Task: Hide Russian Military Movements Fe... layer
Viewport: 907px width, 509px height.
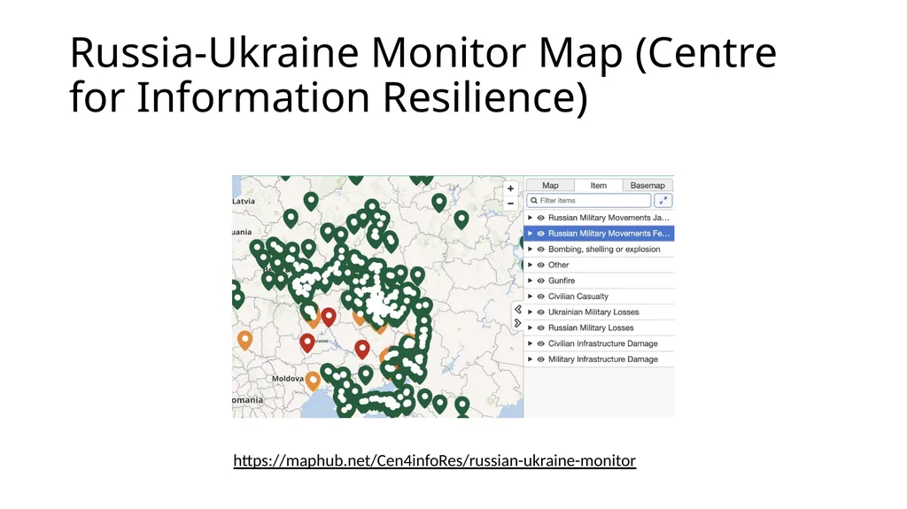Action: [x=541, y=234]
